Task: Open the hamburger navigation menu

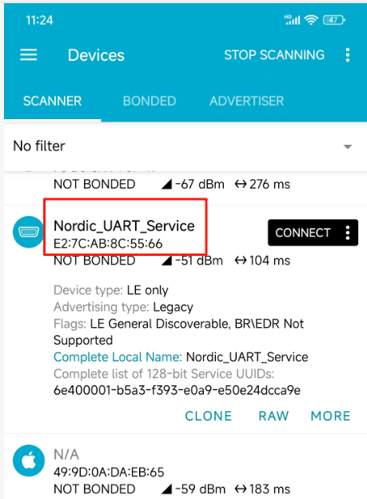Action: pos(29,55)
